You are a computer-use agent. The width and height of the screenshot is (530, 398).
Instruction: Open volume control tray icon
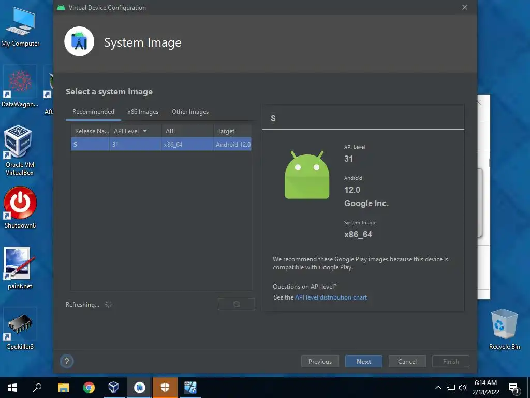(x=463, y=388)
